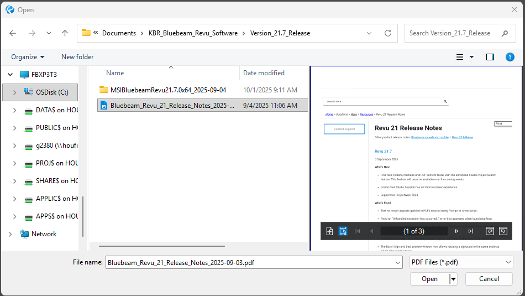The height and width of the screenshot is (296, 525).
Task: Expand APPS$ network drive
Action: click(14, 216)
